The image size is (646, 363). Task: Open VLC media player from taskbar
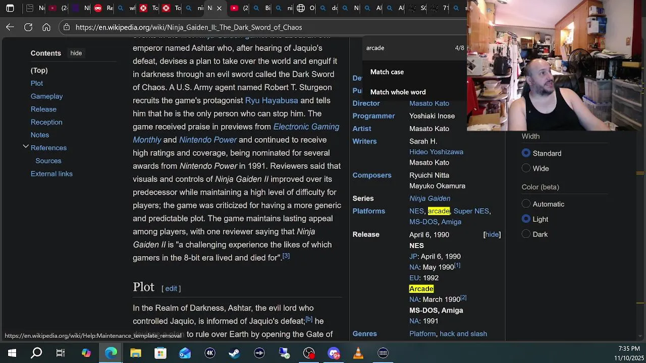click(x=358, y=353)
